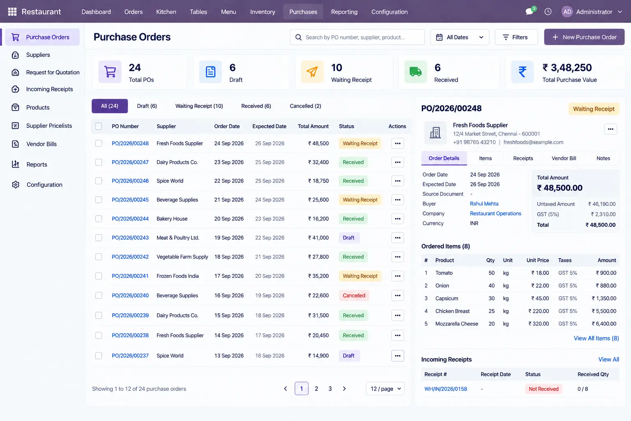Go to page 2
Image resolution: width=631 pixels, height=421 pixels.
click(316, 389)
